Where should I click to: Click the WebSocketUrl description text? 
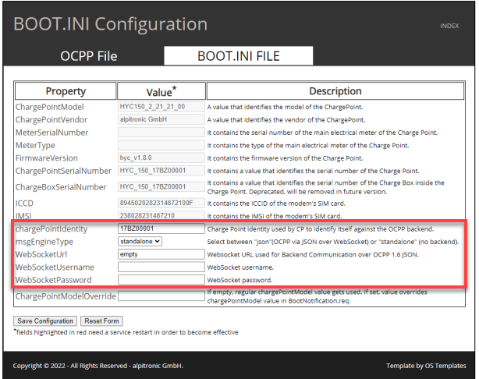click(313, 254)
